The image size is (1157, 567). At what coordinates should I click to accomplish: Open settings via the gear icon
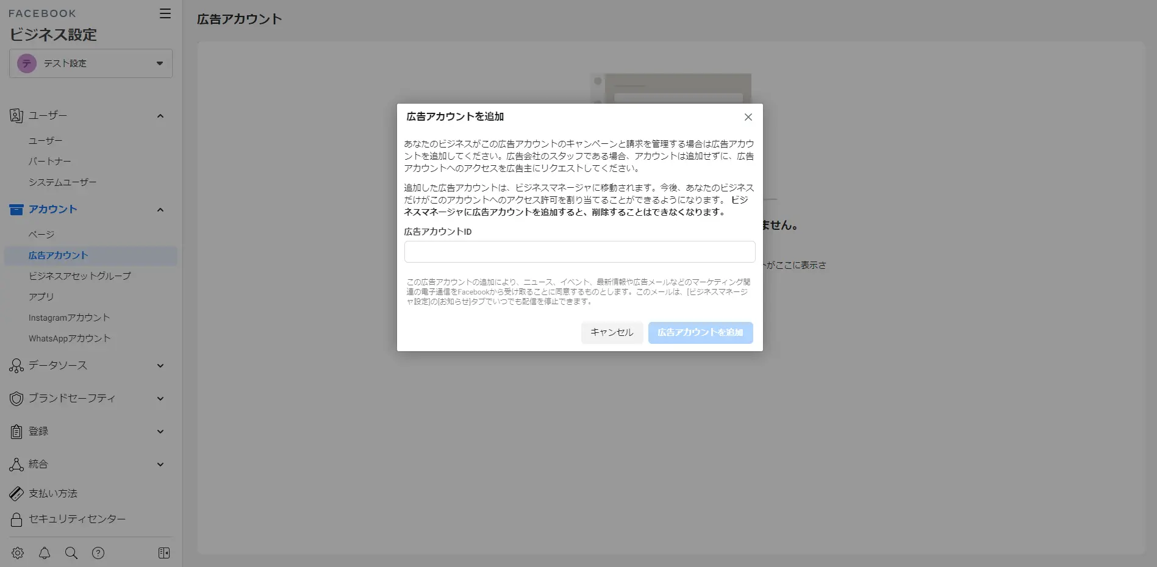tap(18, 553)
